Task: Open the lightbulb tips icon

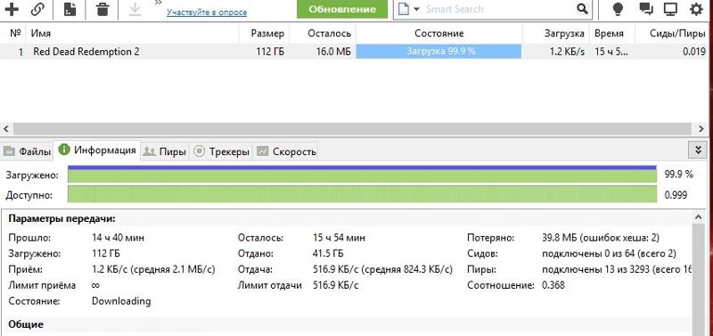Action: 618,9
